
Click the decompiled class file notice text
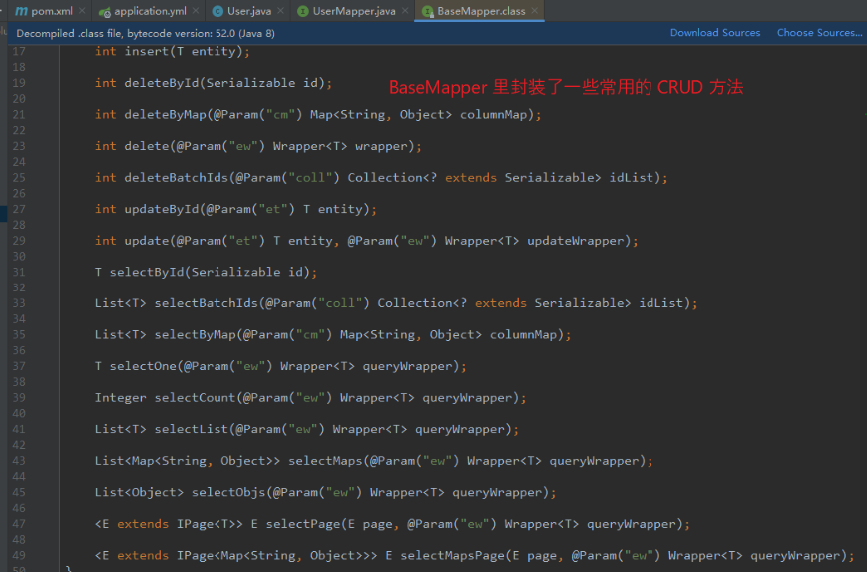pyautogui.click(x=146, y=34)
